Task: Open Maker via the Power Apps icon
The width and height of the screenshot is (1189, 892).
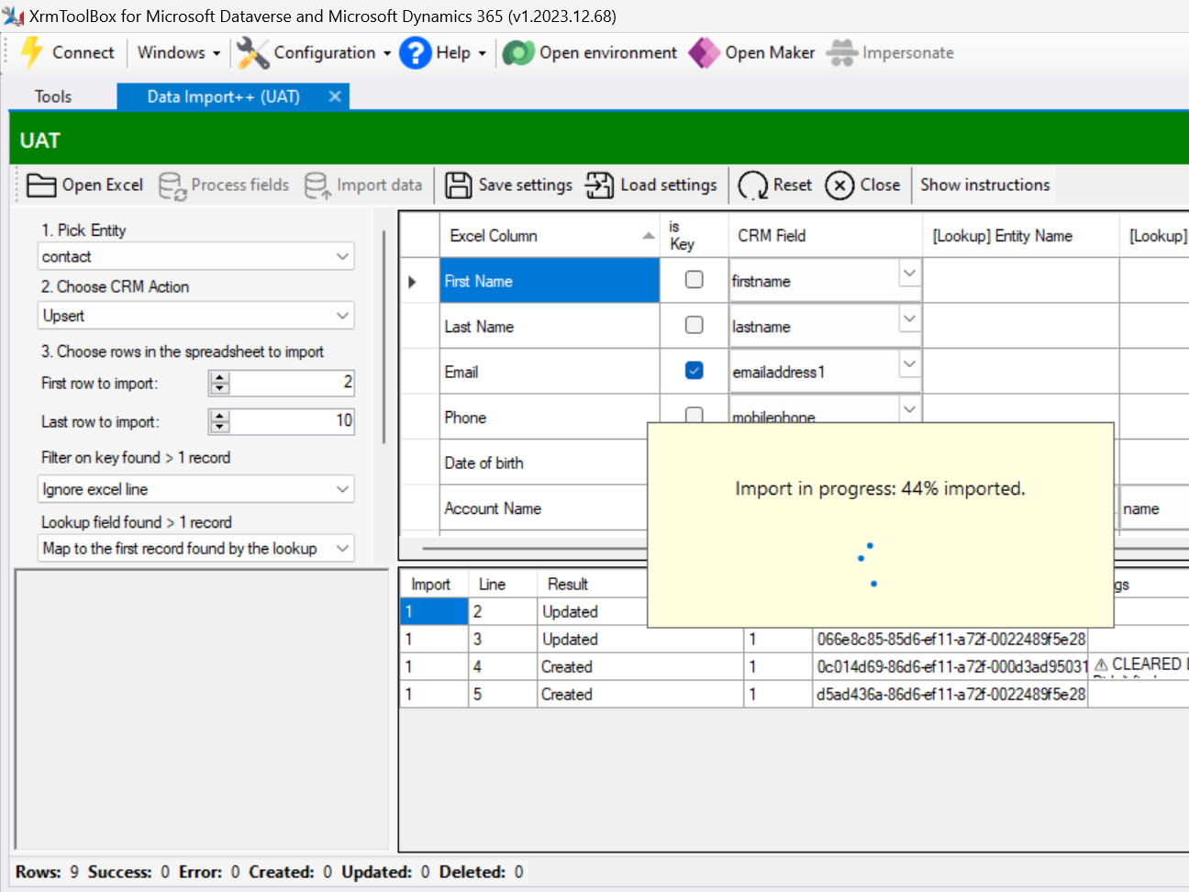Action: pyautogui.click(x=704, y=53)
